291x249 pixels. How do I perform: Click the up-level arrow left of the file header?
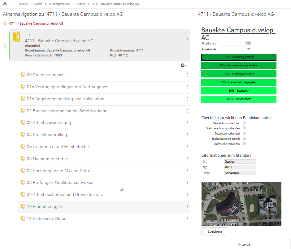click(6, 45)
